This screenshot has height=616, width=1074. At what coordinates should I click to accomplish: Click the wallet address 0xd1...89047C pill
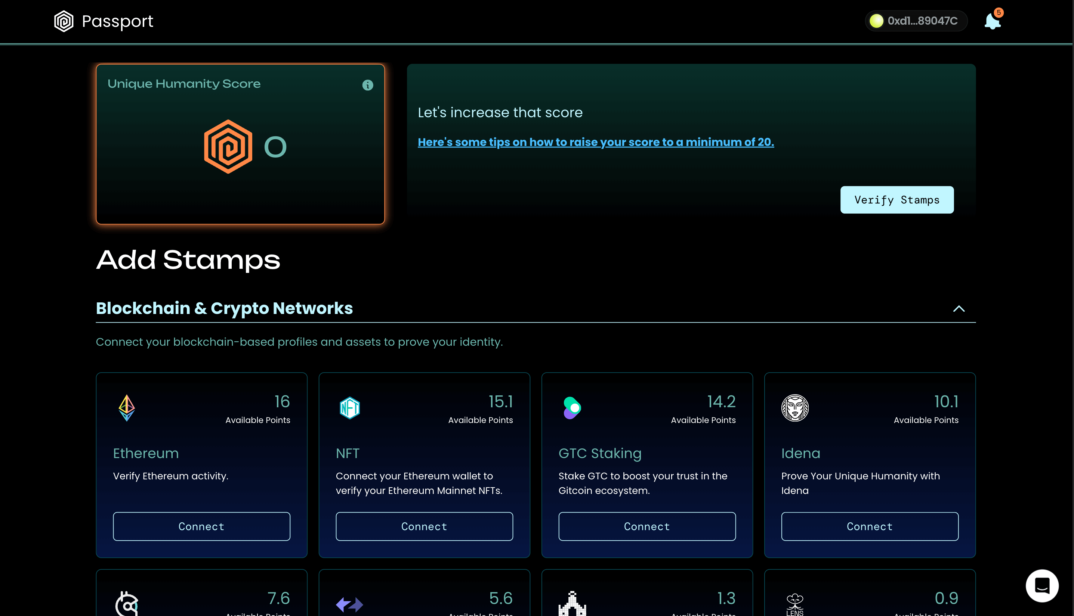click(x=916, y=21)
